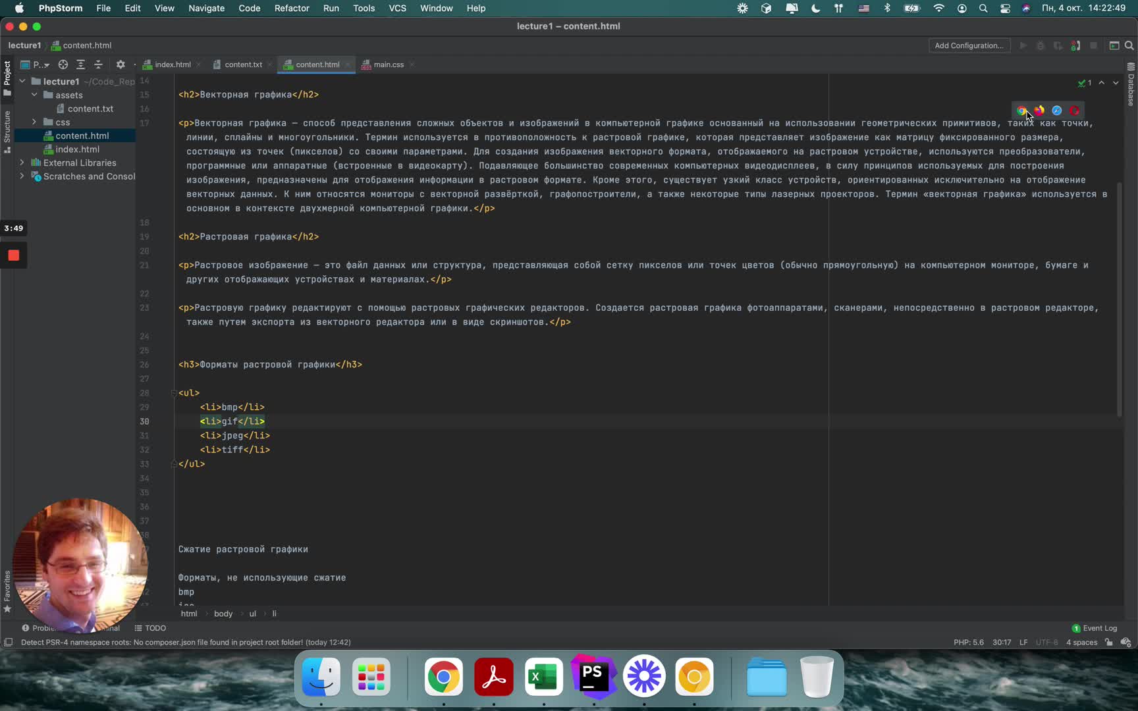This screenshot has height=711, width=1138.
Task: Expand Scratches and Consoles node
Action: (22, 176)
